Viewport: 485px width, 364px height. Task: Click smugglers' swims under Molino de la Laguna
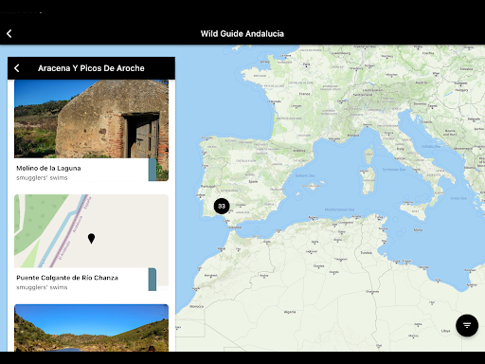[x=42, y=178]
